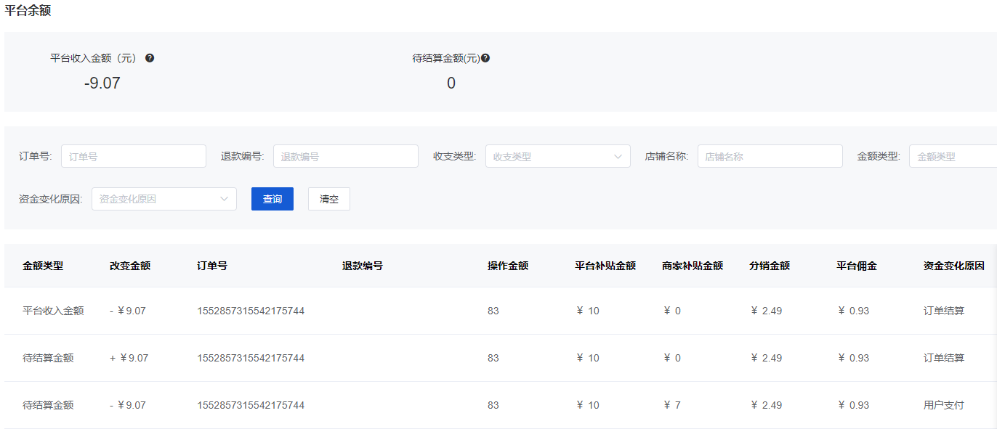Click the ¥ 7 商家补贴金额 value
The width and height of the screenshot is (997, 429).
(672, 405)
